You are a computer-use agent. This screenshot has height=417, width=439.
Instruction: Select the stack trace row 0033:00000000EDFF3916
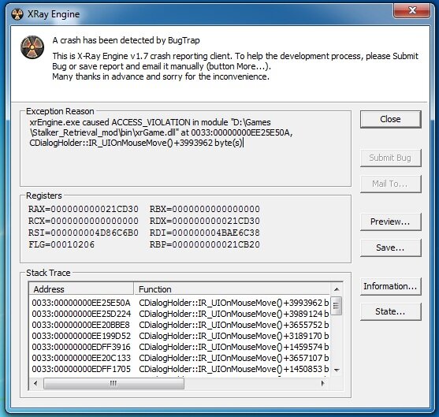[x=180, y=347]
